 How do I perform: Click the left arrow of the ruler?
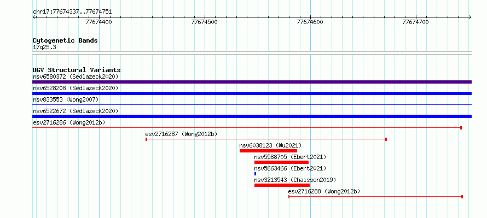click(x=34, y=17)
